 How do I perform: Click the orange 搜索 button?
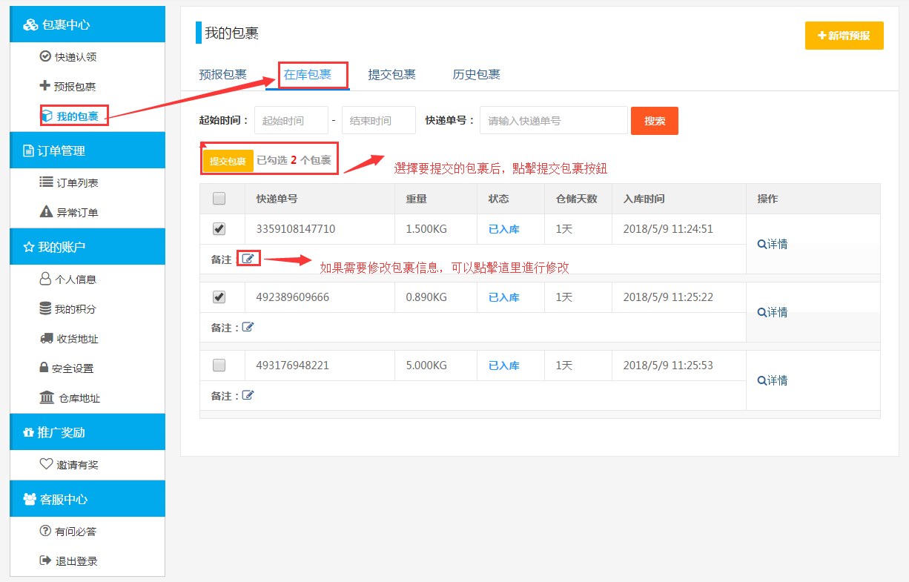[x=654, y=121]
